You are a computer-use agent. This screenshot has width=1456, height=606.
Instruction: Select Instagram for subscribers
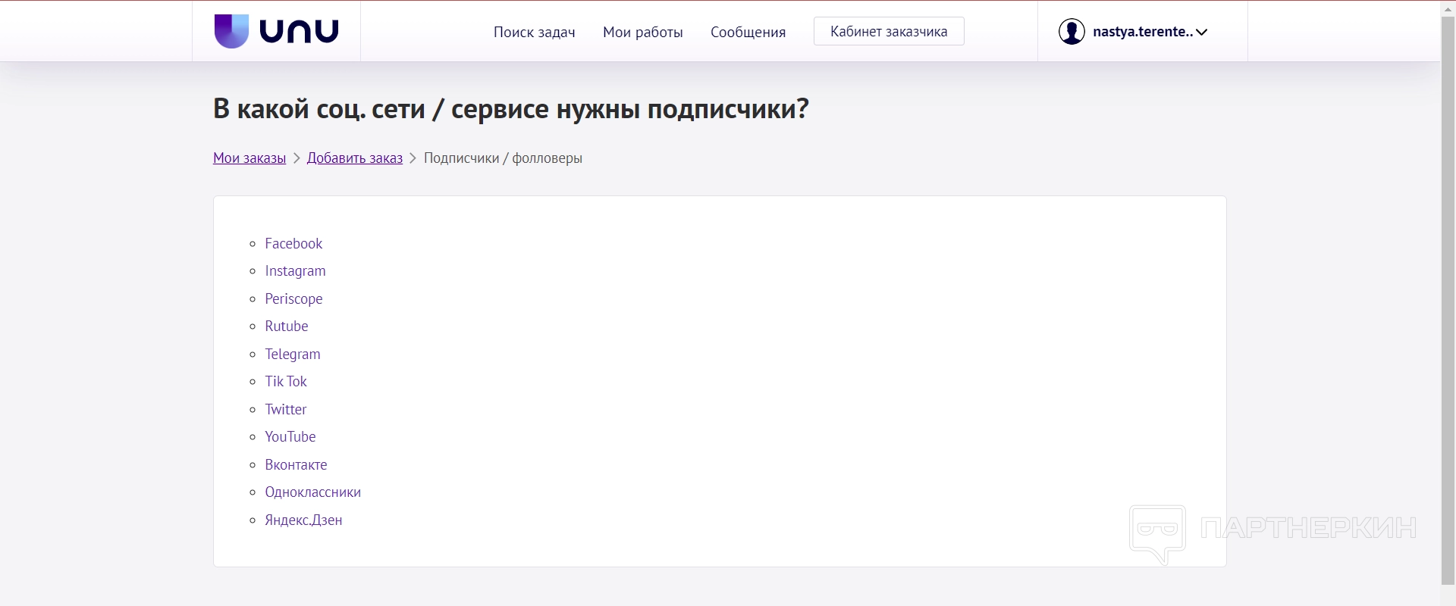(x=295, y=270)
